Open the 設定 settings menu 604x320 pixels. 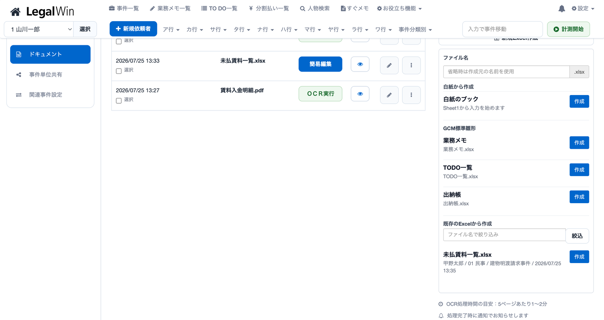[x=583, y=8]
